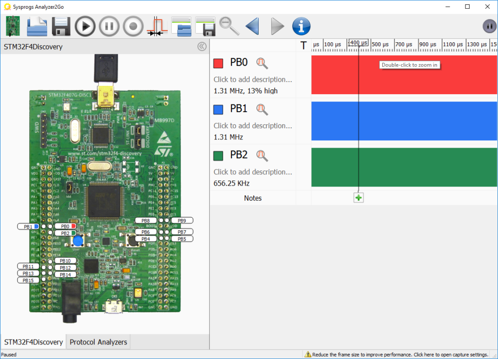498x359 pixels.
Task: Collapse the STM32F4Discovery panel
Action: tap(202, 46)
